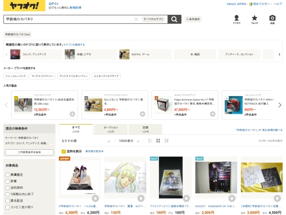Open the 初めての方へ beginner link
This screenshot has height=215, width=286.
(x=261, y=4)
